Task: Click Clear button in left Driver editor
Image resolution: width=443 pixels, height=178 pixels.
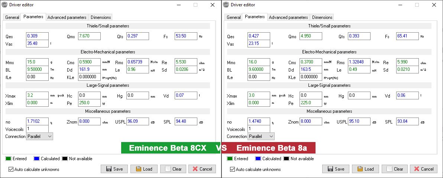Action: click(x=173, y=169)
